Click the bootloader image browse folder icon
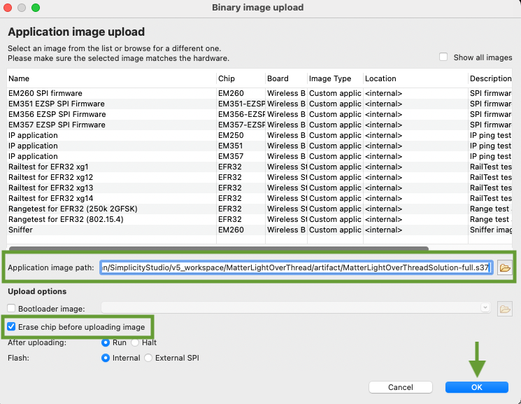Screen dimensions: 521x404 [505, 308]
